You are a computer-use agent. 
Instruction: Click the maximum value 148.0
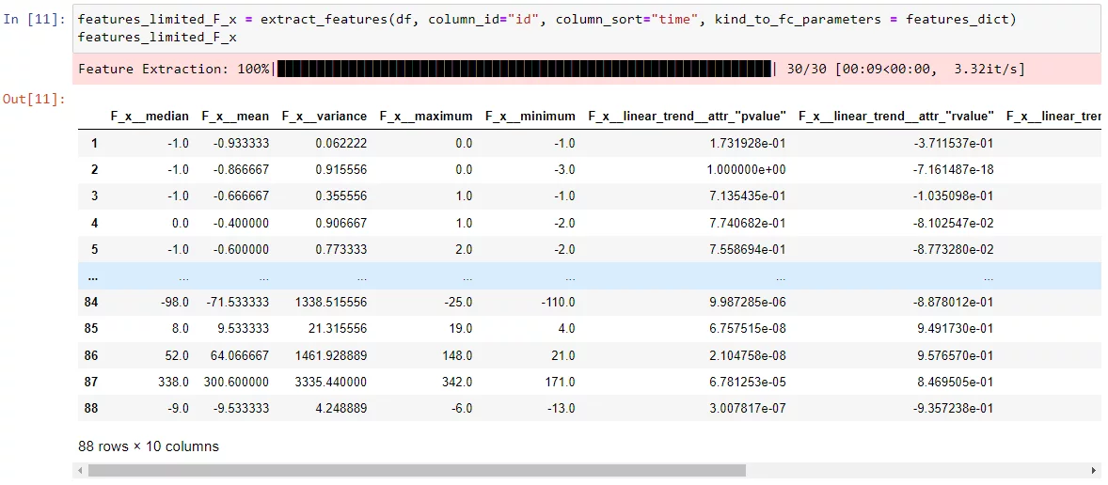pyautogui.click(x=457, y=355)
